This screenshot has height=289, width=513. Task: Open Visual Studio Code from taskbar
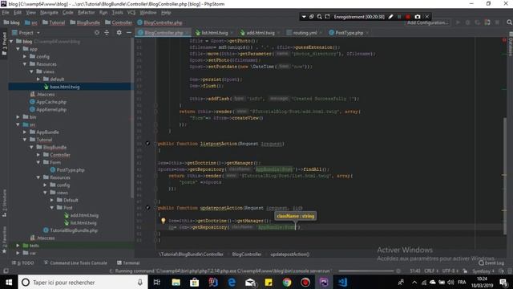coord(342,282)
